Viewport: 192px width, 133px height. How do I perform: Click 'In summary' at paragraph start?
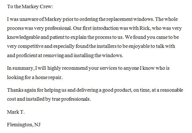pyautogui.click(x=20, y=68)
